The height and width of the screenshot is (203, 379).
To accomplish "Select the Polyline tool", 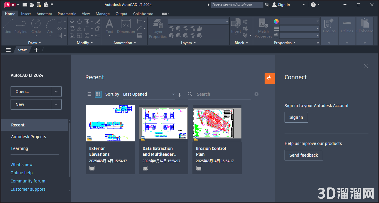I will tap(21, 26).
